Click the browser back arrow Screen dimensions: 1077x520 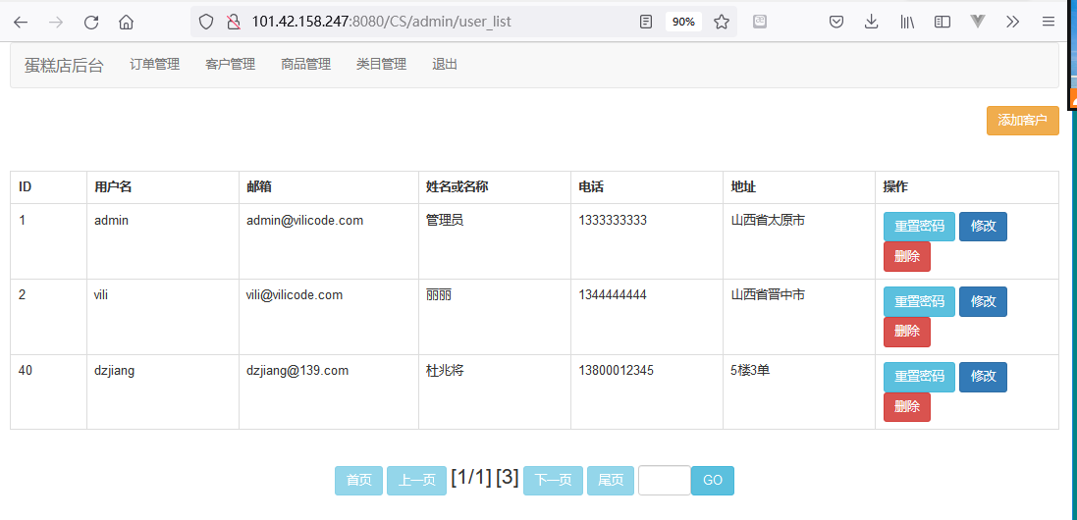click(21, 22)
